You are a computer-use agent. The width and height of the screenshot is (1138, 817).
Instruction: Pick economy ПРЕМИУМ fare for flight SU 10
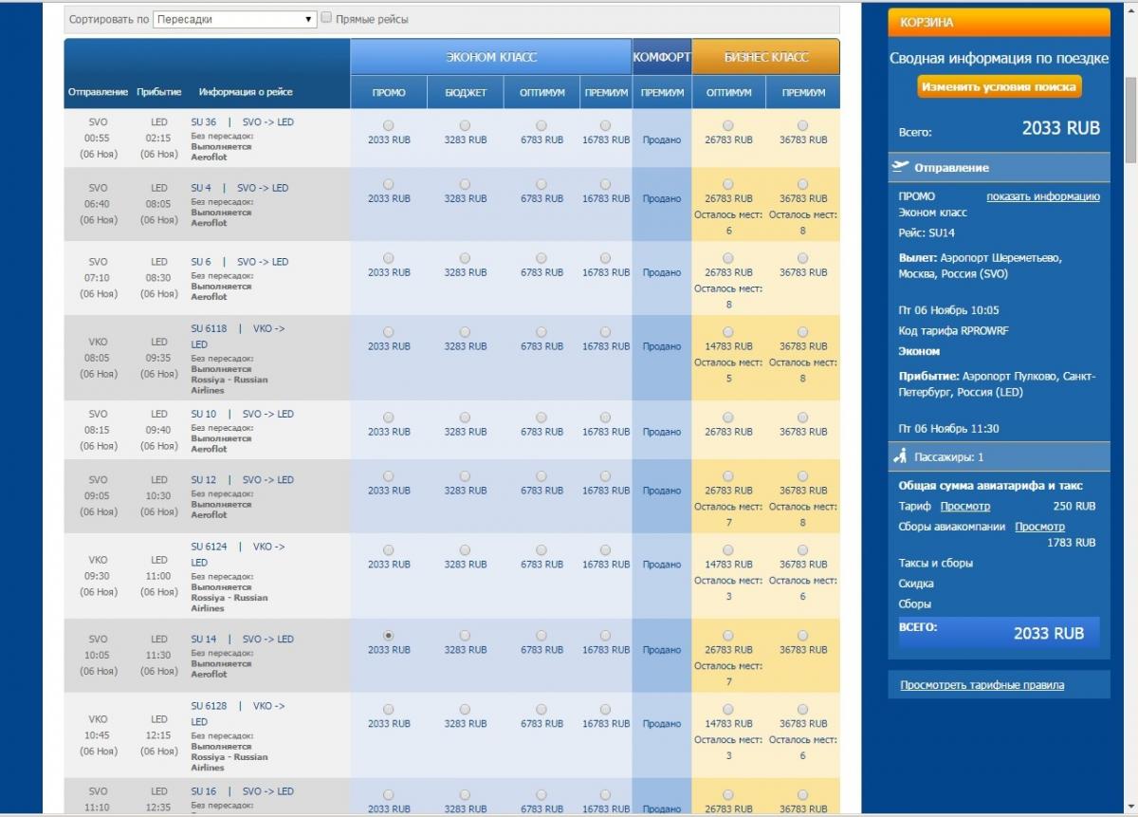[605, 418]
